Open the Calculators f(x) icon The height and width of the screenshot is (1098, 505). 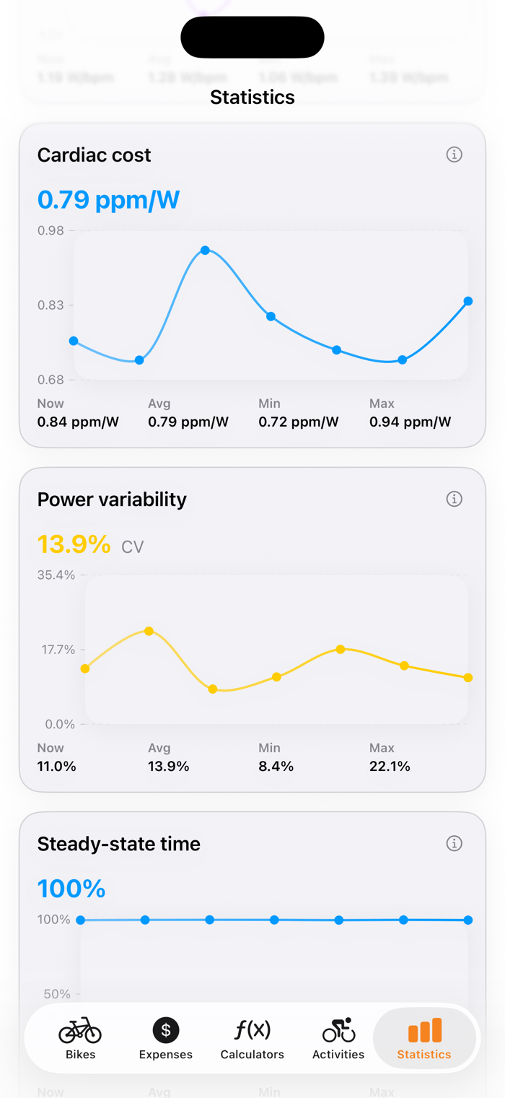[252, 1030]
